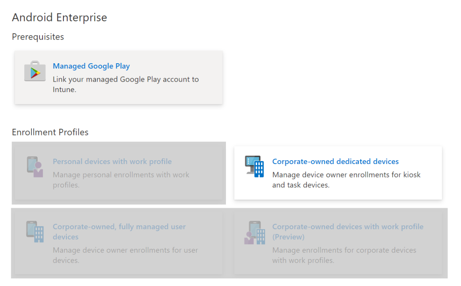Viewport: 461px width, 286px height.
Task: Click the Android Enterprise heading
Action: [60, 17]
